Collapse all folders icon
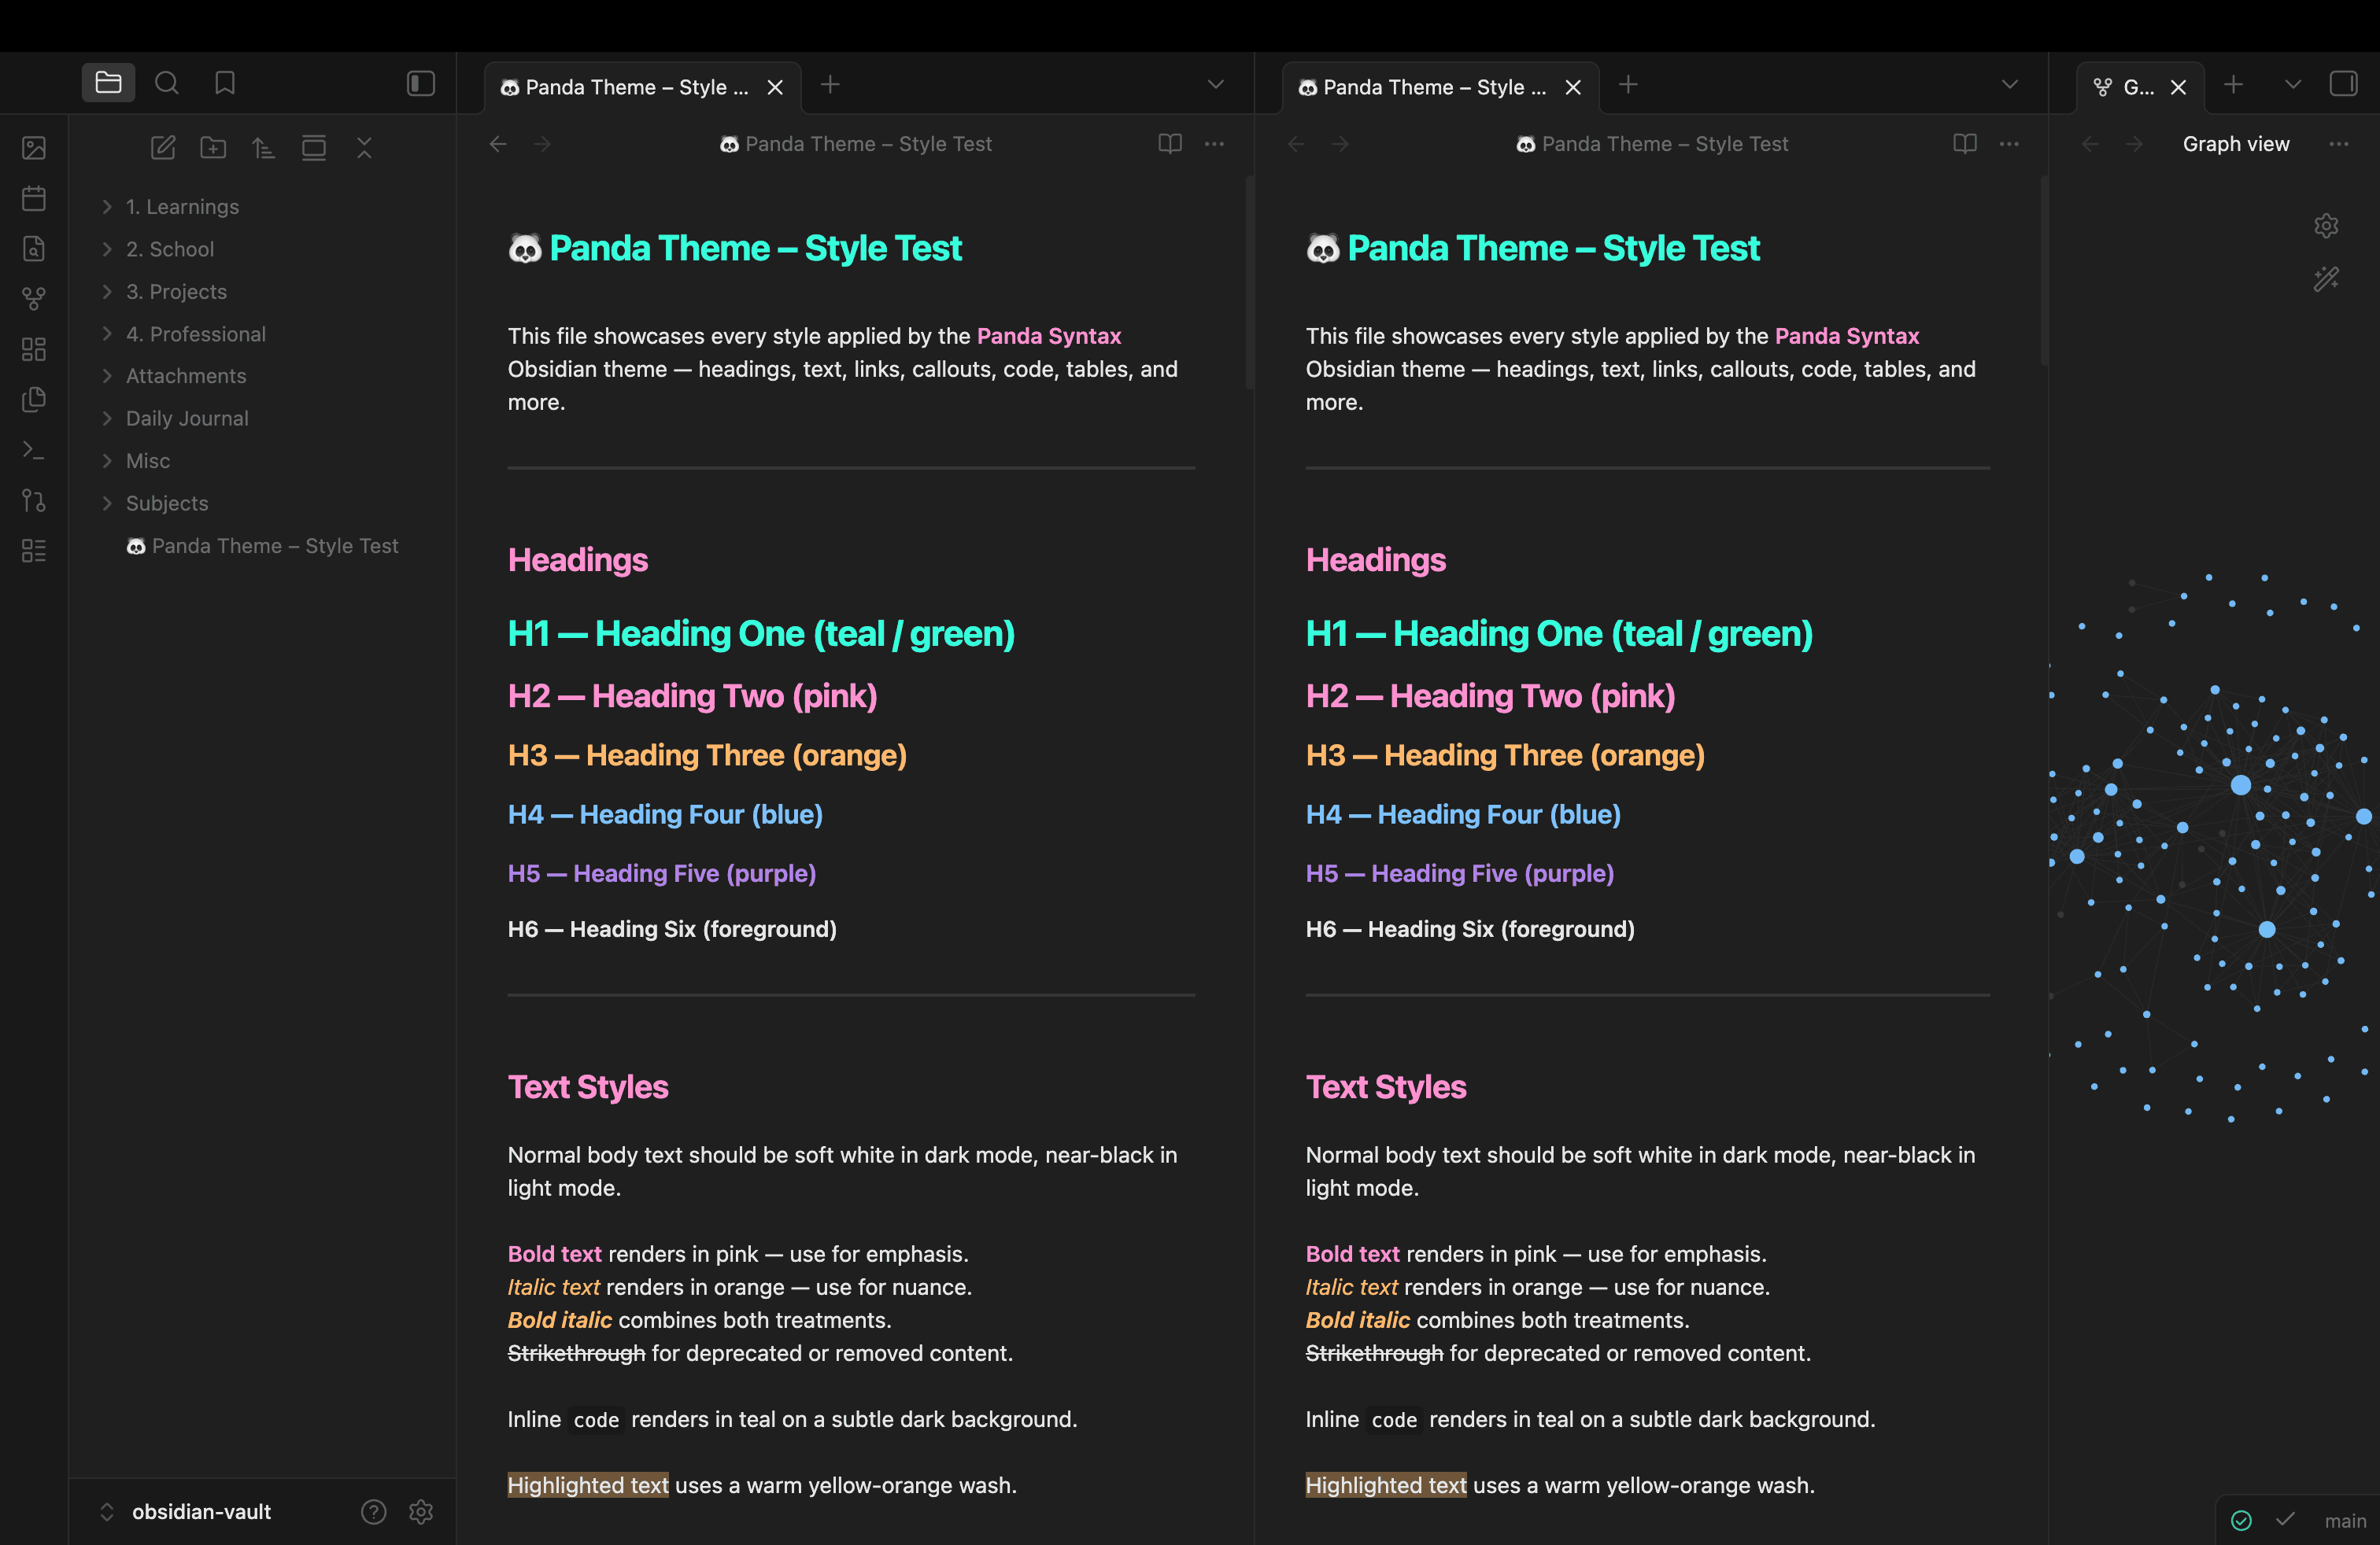2380x1545 pixels. [364, 148]
